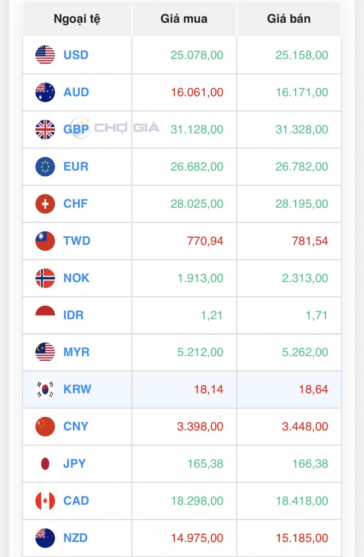Open the NZD currency link
364x557 pixels.
[76, 538]
